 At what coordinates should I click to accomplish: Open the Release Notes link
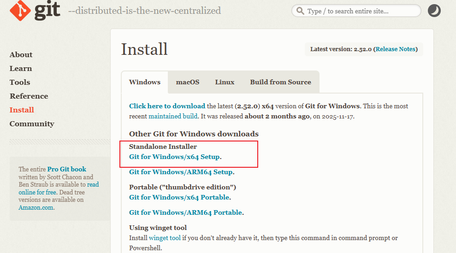point(396,49)
